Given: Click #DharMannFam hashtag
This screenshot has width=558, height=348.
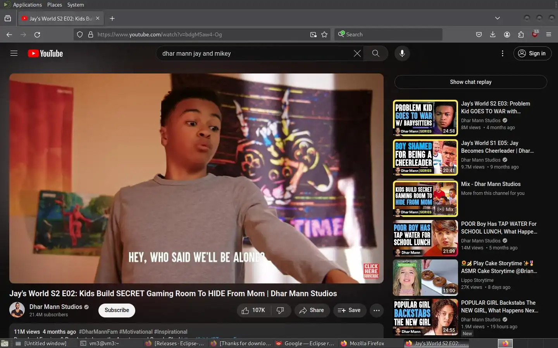Looking at the screenshot, I should coord(98,332).
